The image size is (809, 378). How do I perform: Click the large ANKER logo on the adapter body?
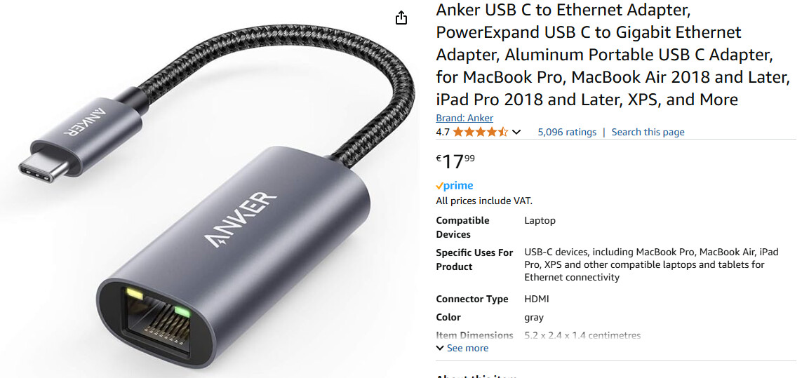[x=241, y=220]
